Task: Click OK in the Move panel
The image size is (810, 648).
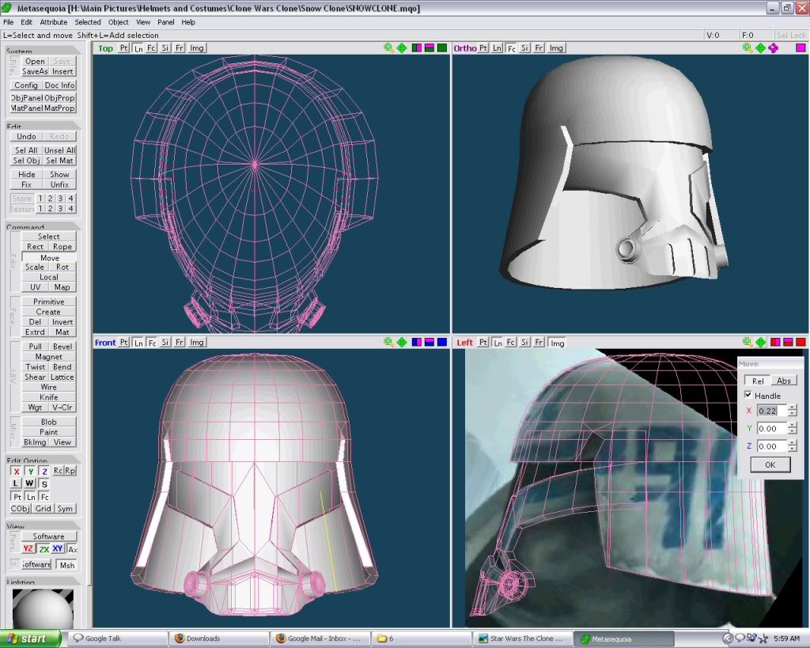Action: pos(770,464)
